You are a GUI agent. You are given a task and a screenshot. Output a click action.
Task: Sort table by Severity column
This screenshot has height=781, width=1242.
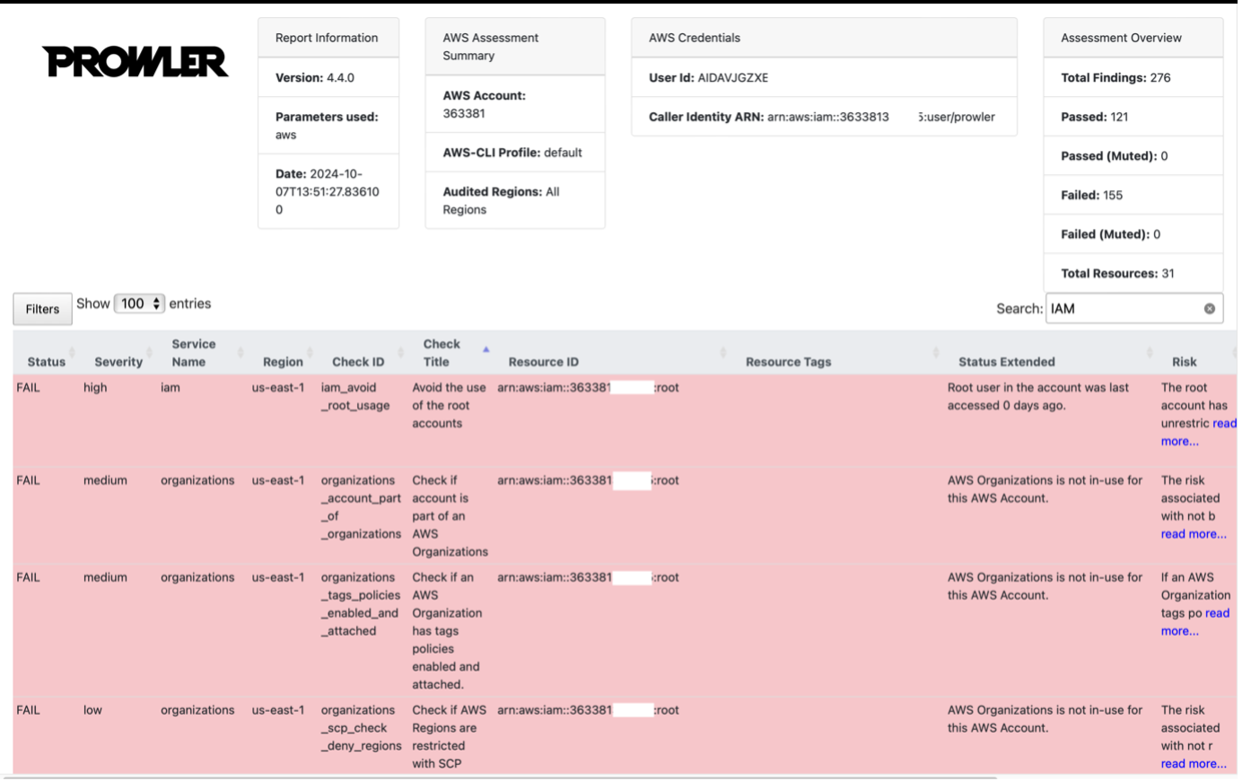pos(118,362)
